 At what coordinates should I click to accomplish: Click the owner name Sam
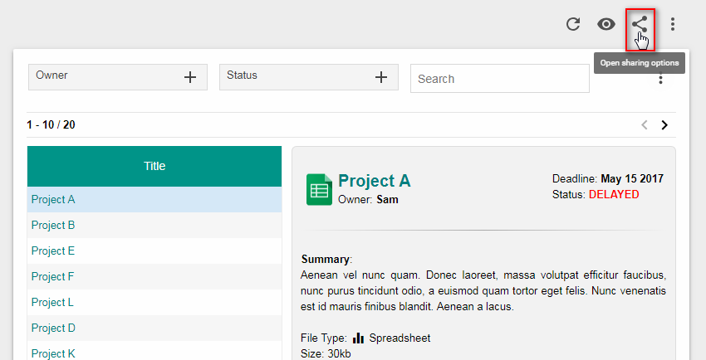[x=387, y=200]
